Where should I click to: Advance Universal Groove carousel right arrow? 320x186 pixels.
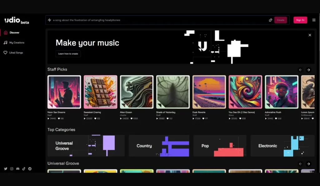[308, 164]
